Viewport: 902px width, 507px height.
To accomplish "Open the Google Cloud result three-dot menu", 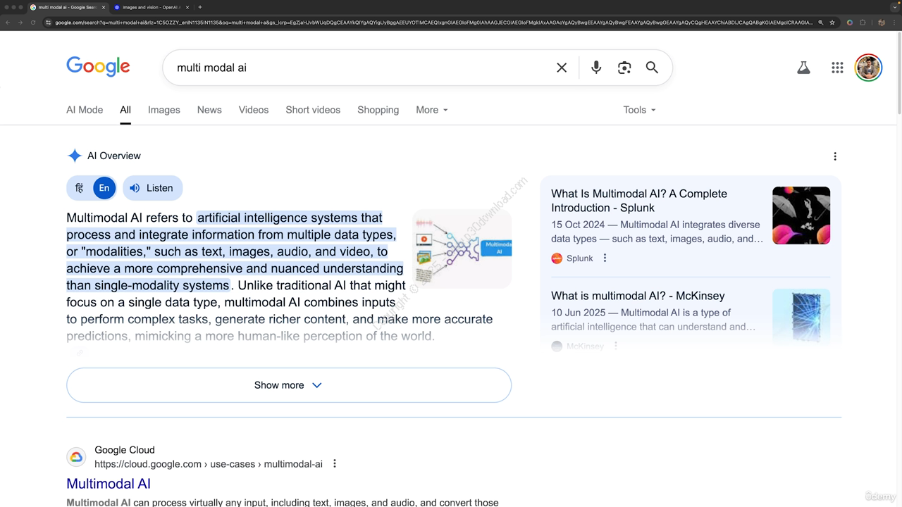I will [x=335, y=463].
